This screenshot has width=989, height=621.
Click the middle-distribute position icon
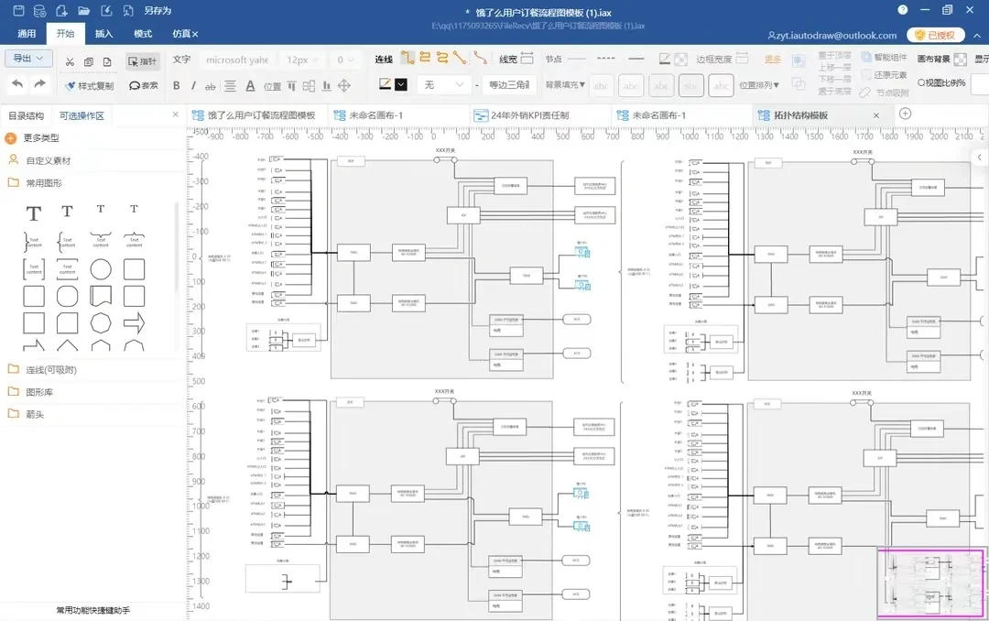click(309, 86)
